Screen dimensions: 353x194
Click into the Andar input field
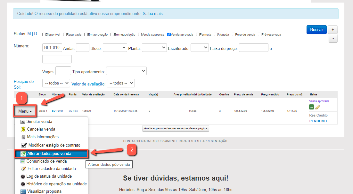(83, 48)
